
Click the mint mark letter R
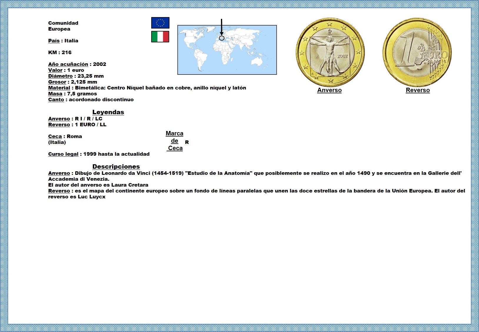click(187, 142)
